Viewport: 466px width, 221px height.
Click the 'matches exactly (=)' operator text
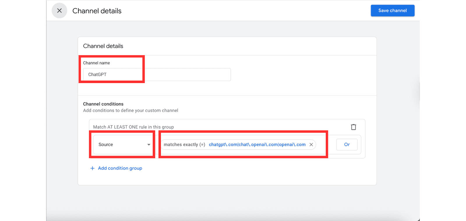pos(184,145)
